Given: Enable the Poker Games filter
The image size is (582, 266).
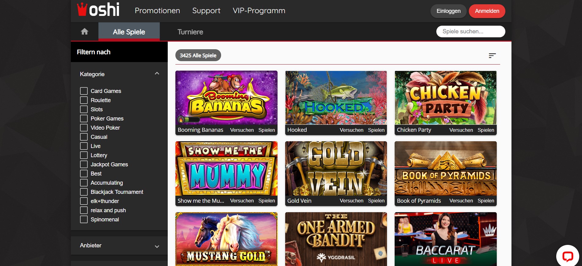Looking at the screenshot, I should click(84, 119).
